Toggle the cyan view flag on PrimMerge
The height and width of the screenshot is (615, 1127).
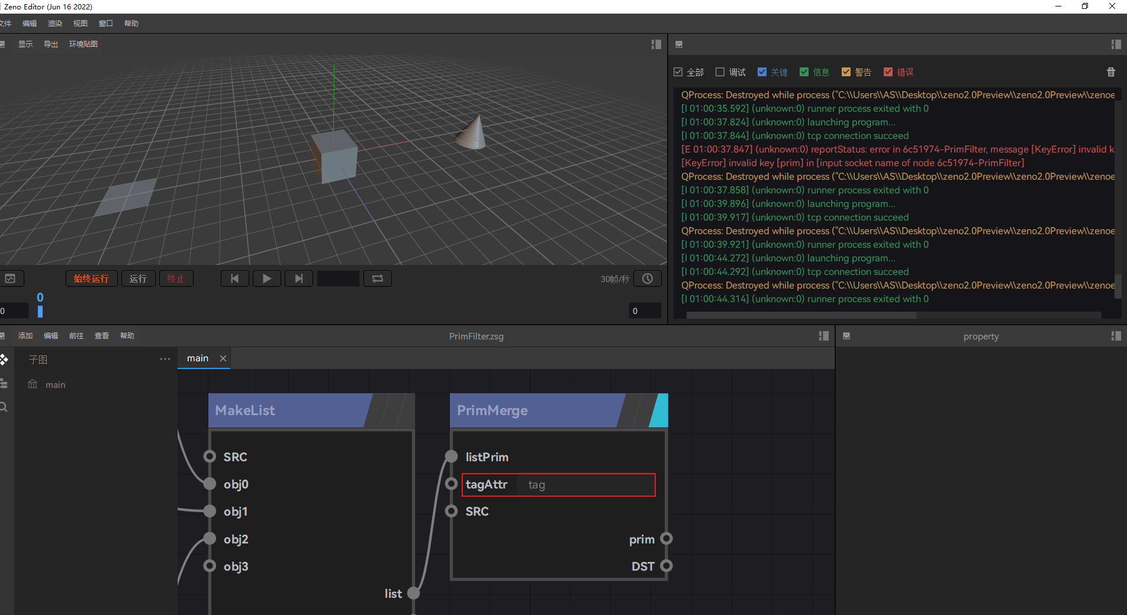(x=659, y=410)
